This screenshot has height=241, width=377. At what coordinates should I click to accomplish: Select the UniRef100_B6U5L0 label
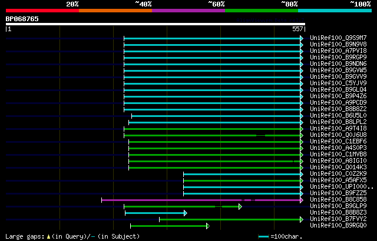point(338,116)
